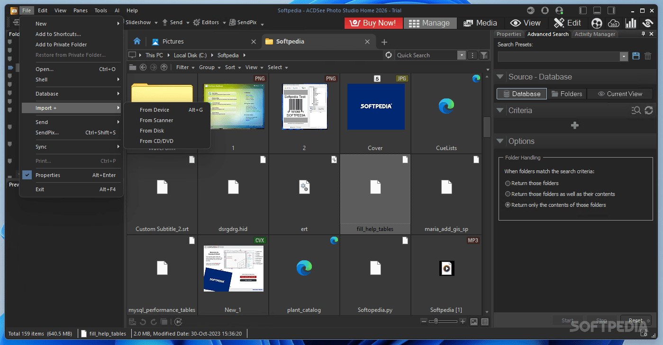The height and width of the screenshot is (345, 663).
Task: Open the plant_catalog thumbnail
Action: [304, 268]
